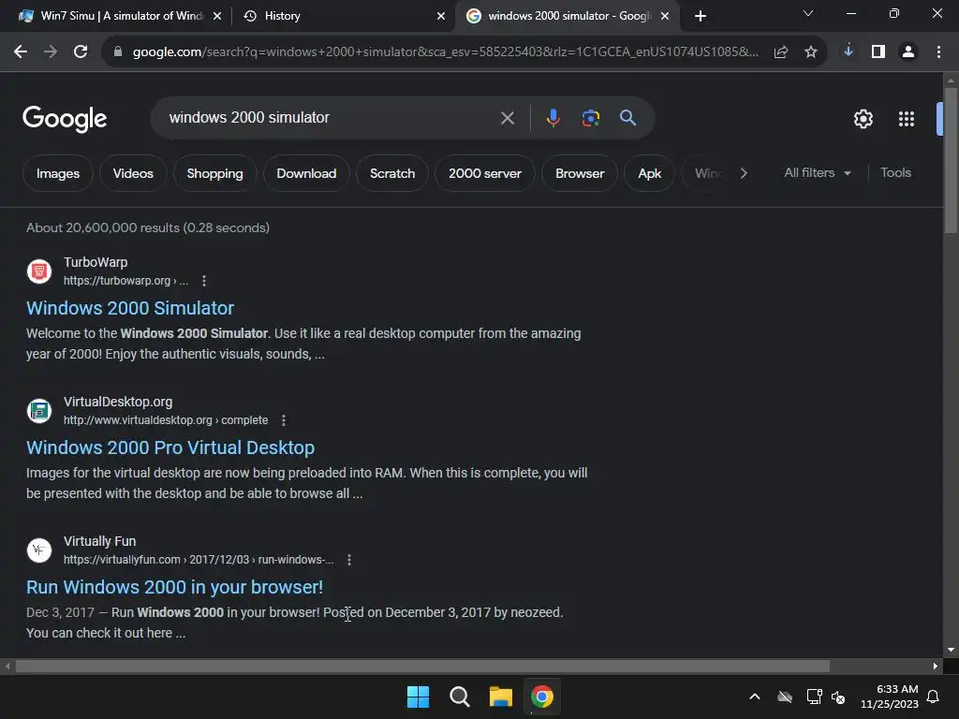Filter results by Images
Screen dimensions: 959x719
tap(57, 173)
